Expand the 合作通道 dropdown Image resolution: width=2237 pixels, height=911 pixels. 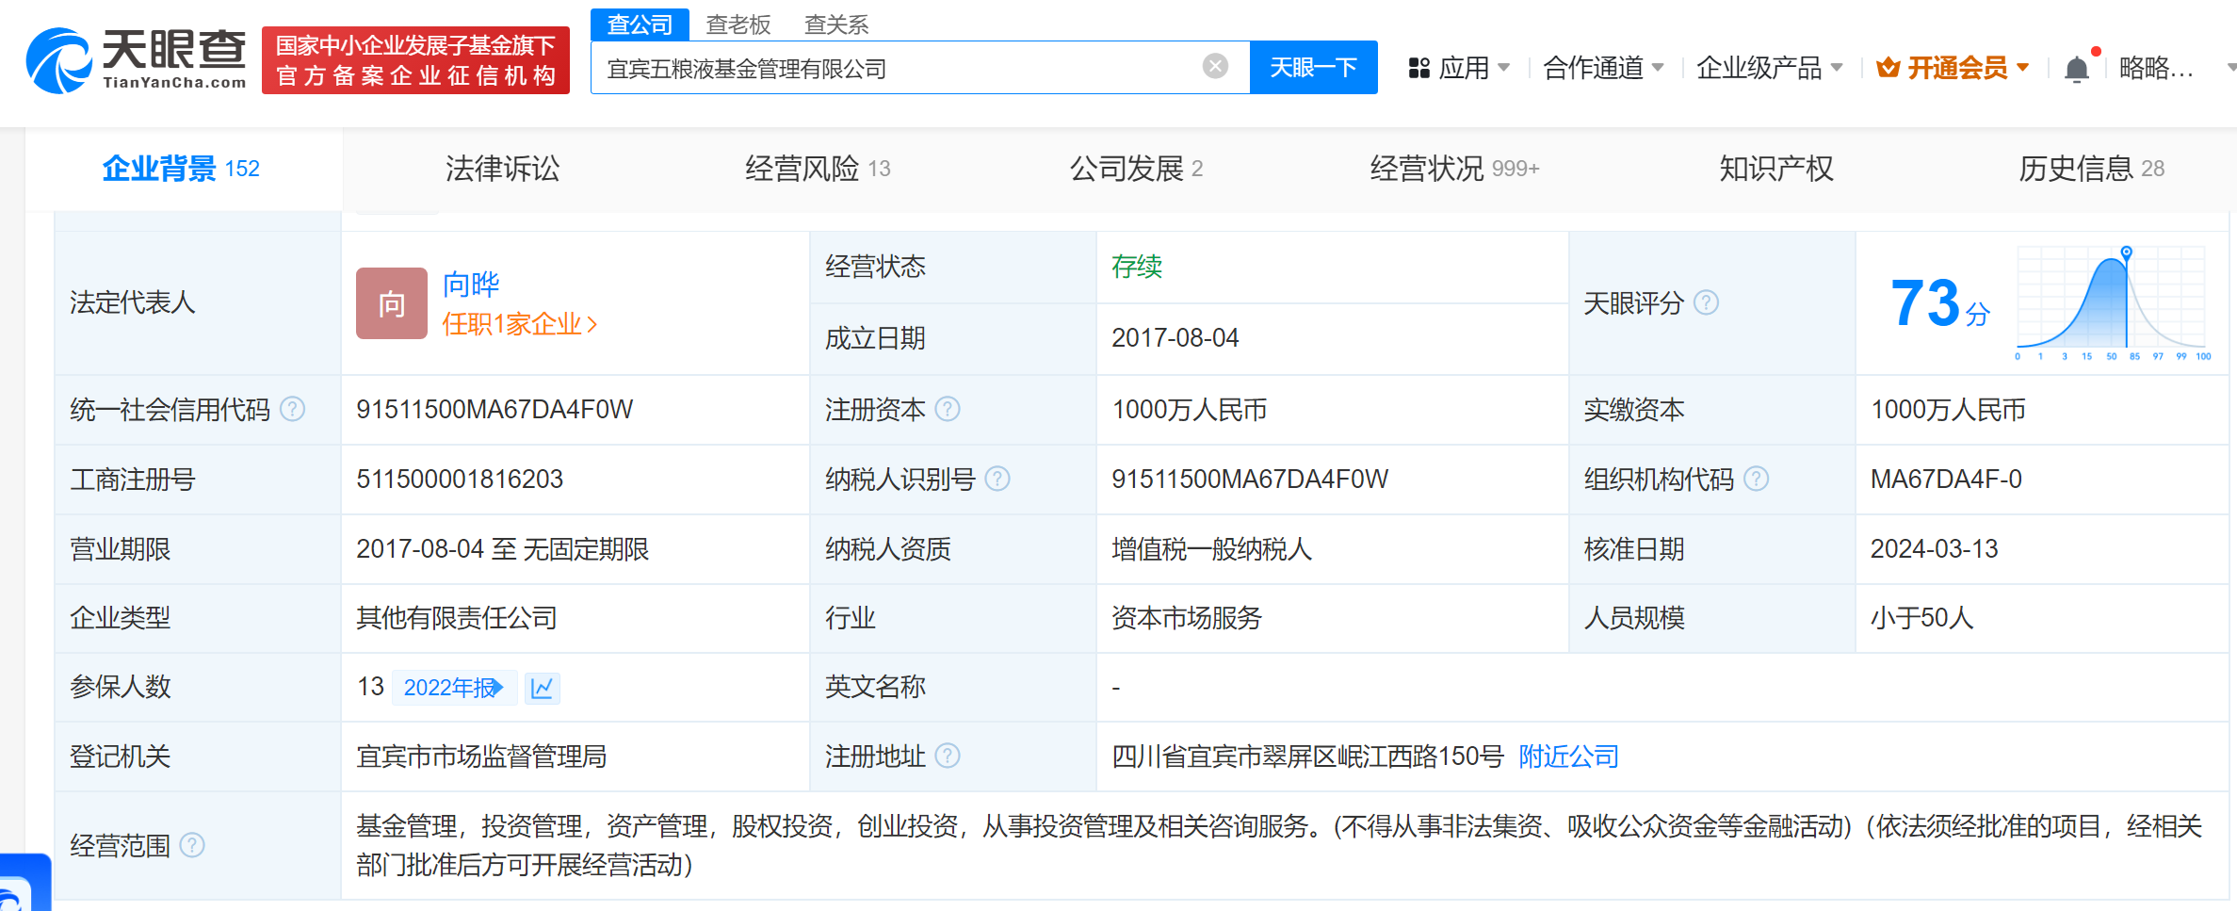point(1603,68)
